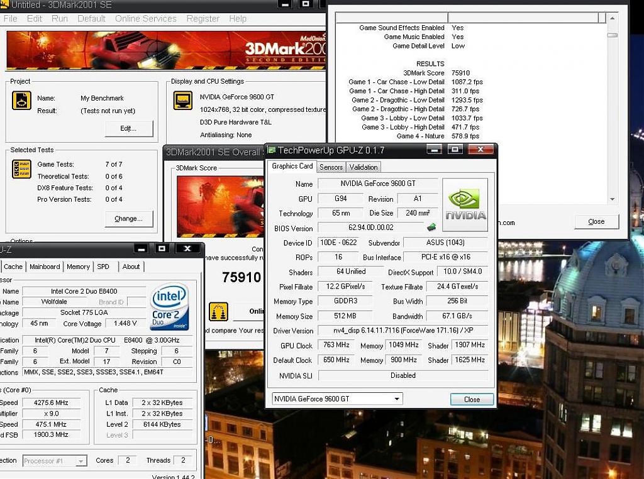Click the GPU Name field in GPU-Z
The height and width of the screenshot is (479, 644).
point(377,184)
